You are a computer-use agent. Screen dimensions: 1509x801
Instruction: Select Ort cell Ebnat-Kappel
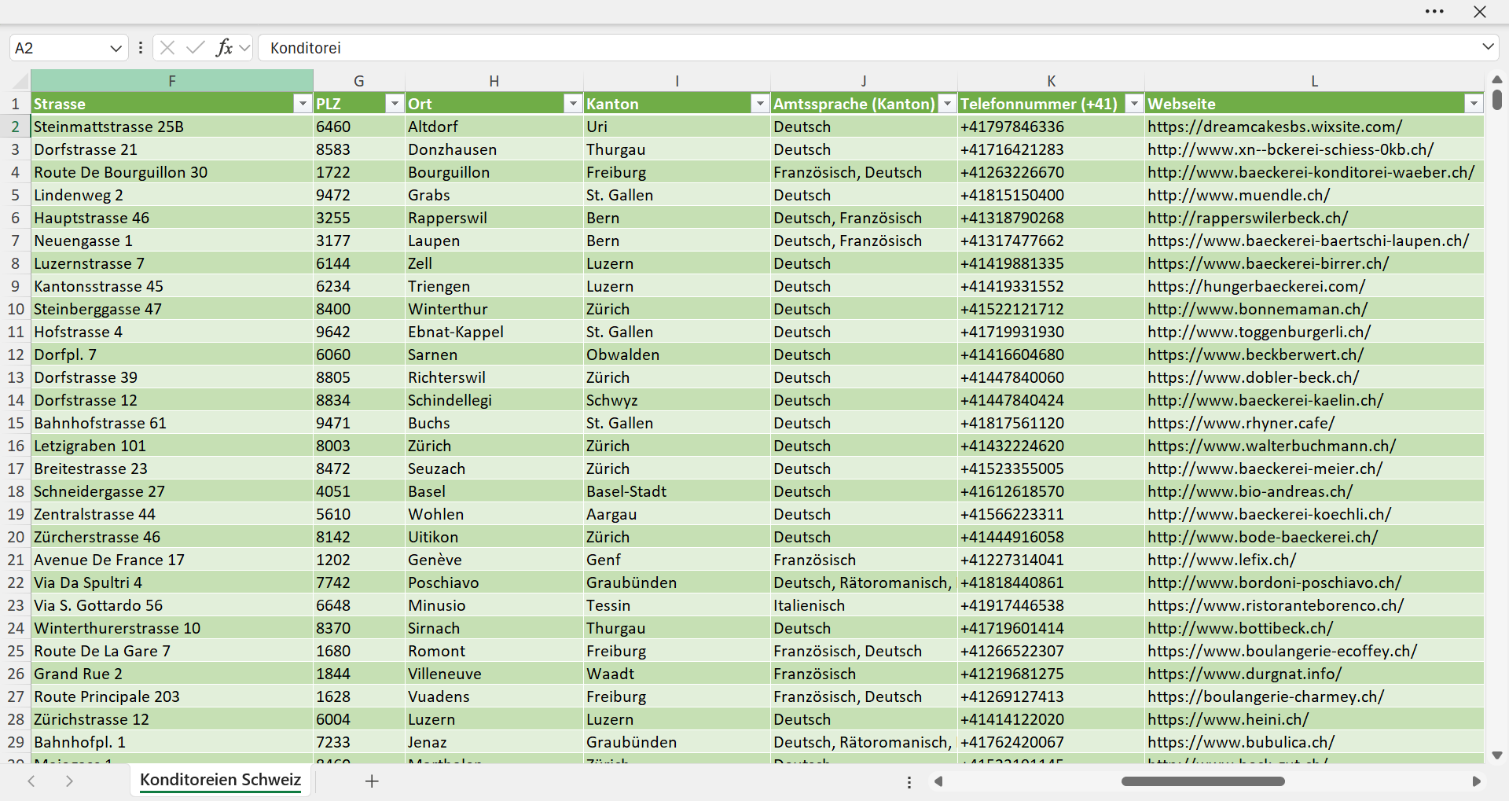(494, 332)
